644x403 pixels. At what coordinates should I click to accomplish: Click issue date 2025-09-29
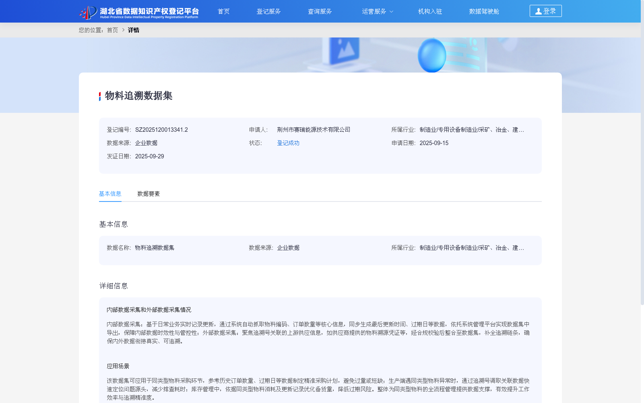[x=149, y=156]
